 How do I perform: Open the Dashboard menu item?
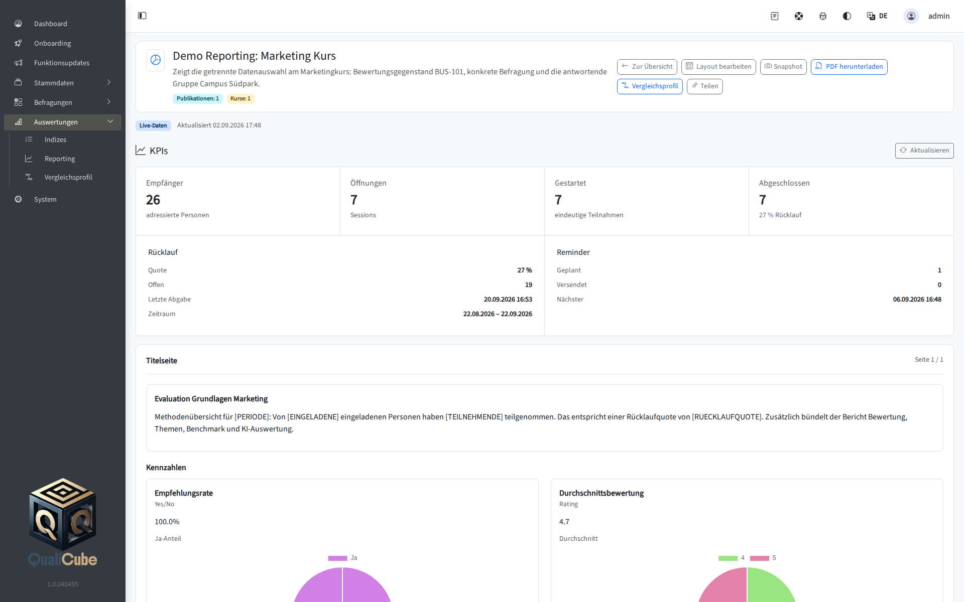click(63, 24)
